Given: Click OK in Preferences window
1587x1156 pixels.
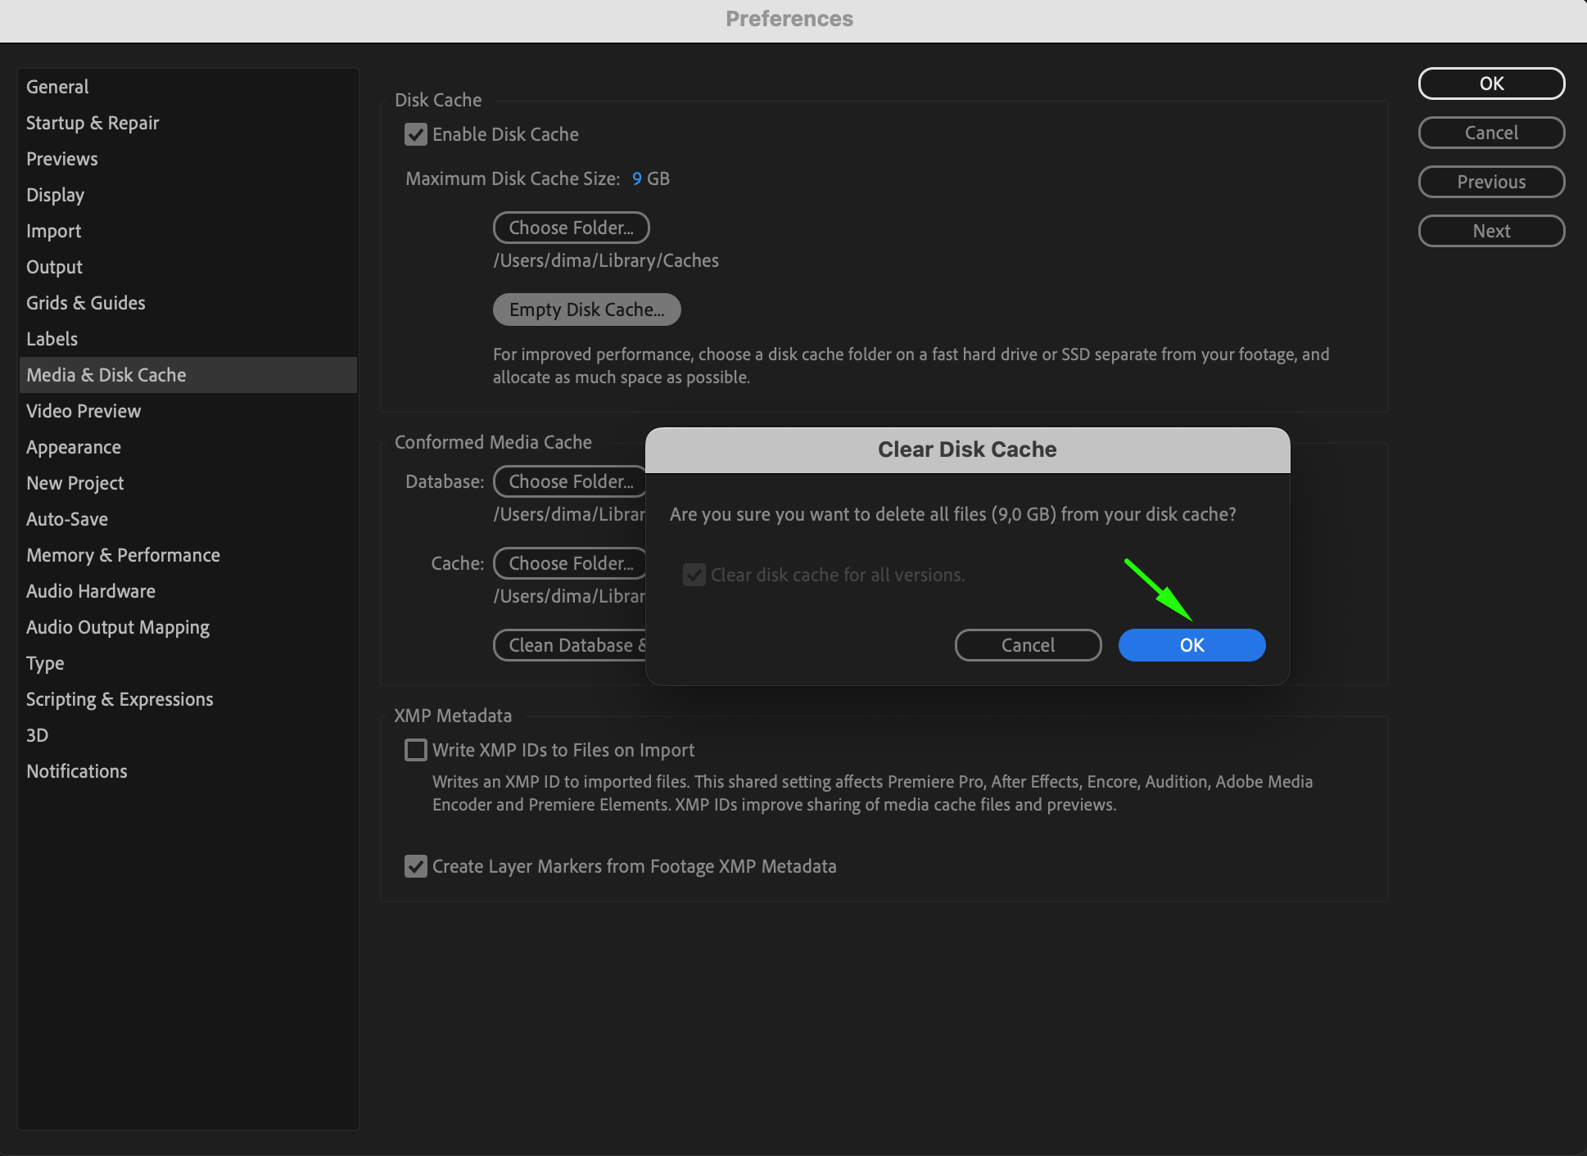Looking at the screenshot, I should pos(1491,84).
